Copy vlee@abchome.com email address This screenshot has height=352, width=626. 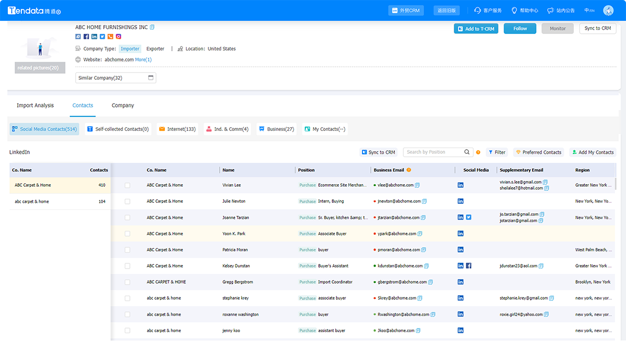[x=417, y=185]
